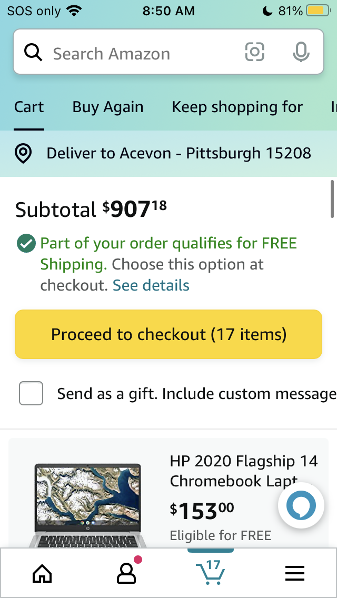Open camera scan in search bar

[255, 52]
